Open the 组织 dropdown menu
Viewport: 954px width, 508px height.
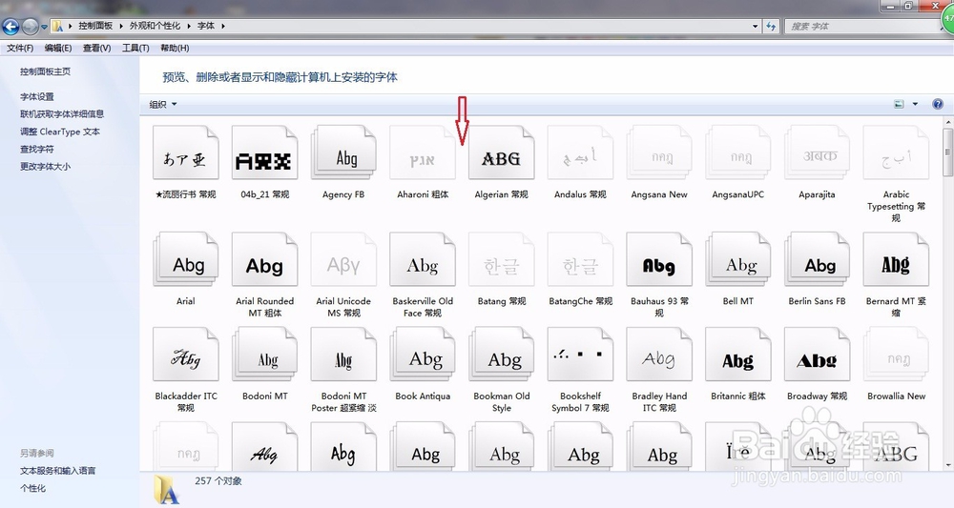tap(163, 105)
